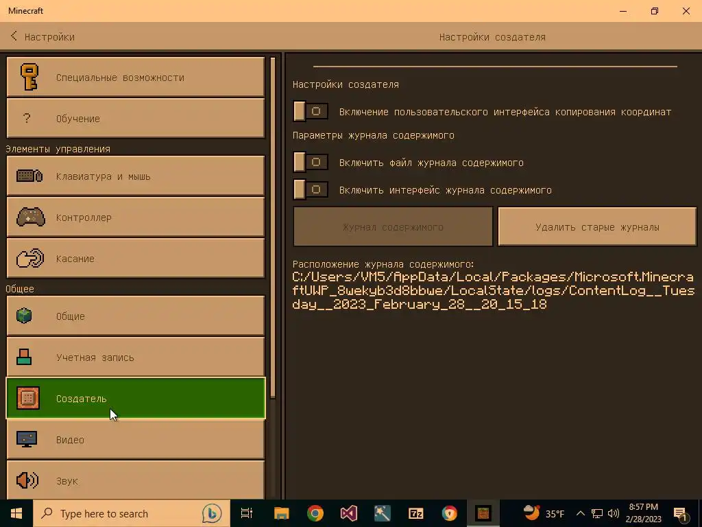Click the volume icon in system tray

point(614,513)
